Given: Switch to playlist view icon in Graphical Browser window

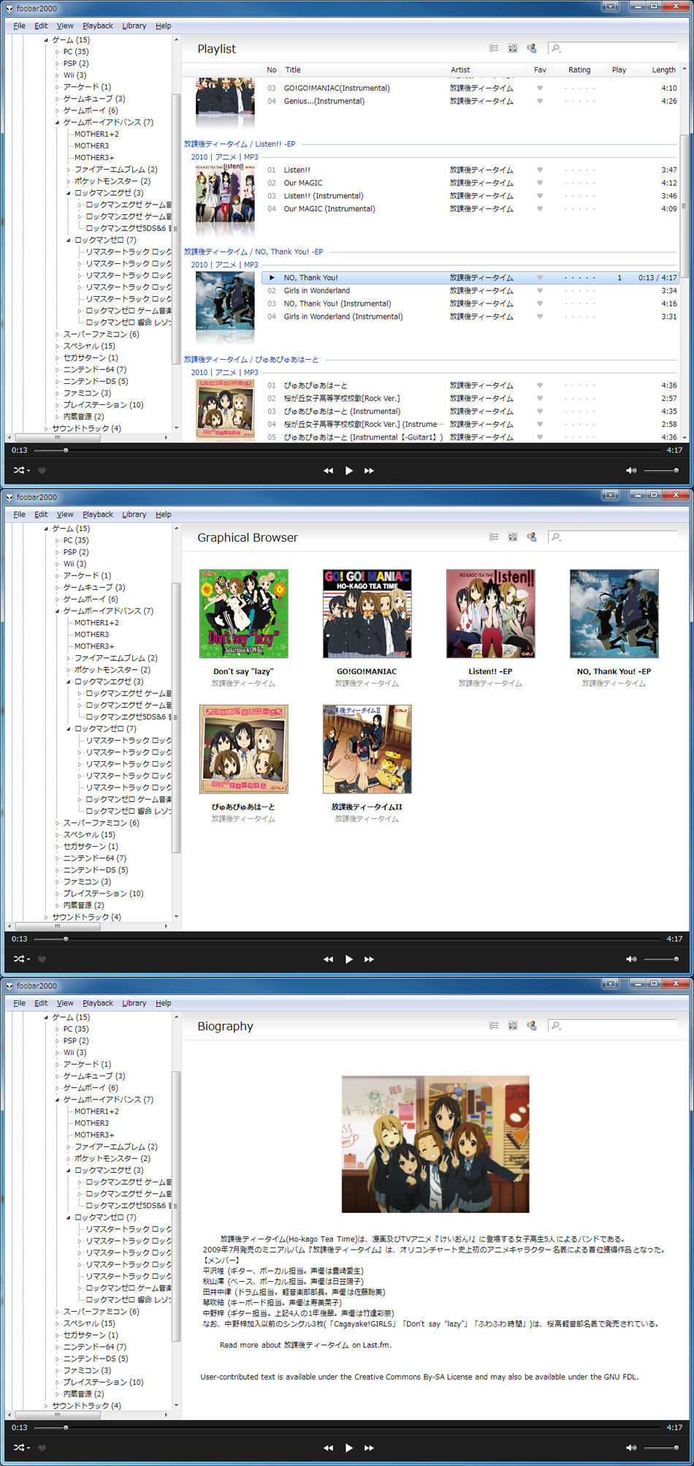Looking at the screenshot, I should click(494, 537).
